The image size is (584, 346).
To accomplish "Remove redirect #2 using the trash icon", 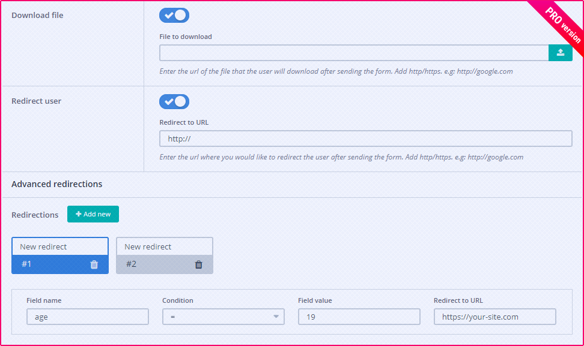I will click(x=198, y=264).
